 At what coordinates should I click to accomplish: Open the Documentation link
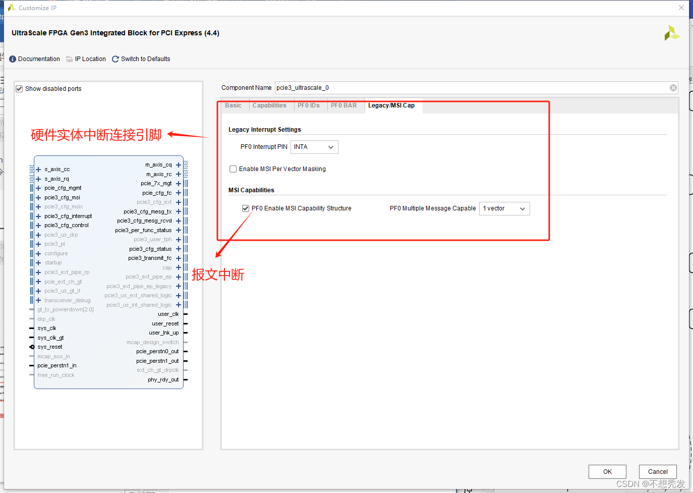39,59
